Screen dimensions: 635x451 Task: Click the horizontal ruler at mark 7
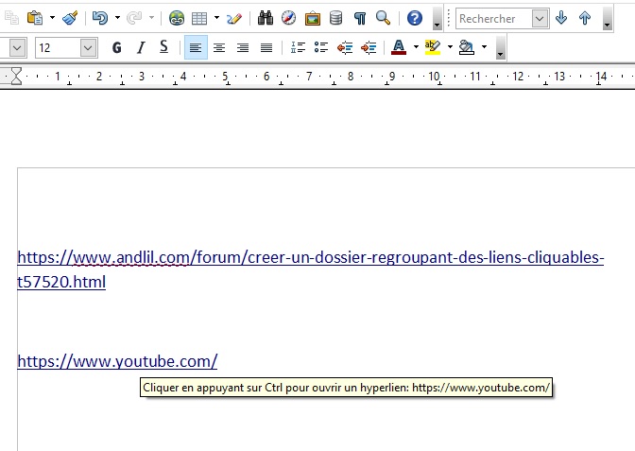point(309,77)
